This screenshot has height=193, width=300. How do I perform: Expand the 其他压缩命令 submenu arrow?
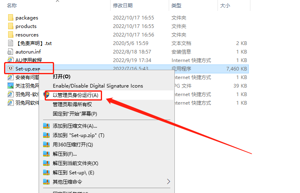pyautogui.click(x=168, y=182)
